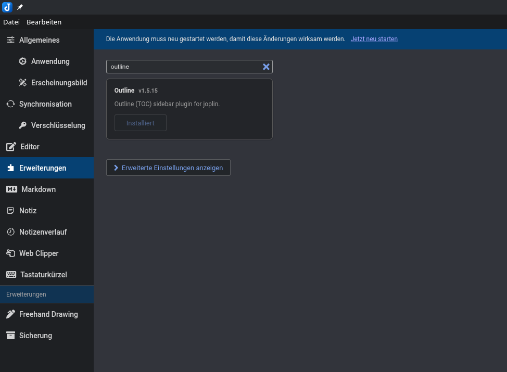This screenshot has width=507, height=372.
Task: Click the Notiz note icon
Action: click(x=10, y=210)
